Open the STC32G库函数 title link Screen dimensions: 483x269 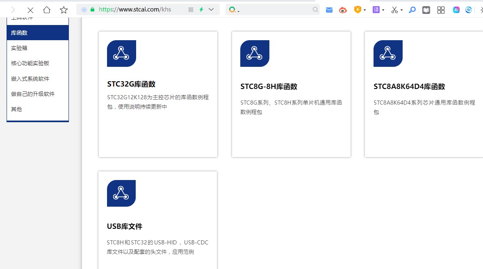(x=131, y=84)
